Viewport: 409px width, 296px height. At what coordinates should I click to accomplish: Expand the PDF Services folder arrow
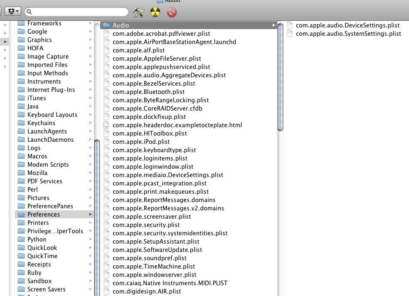(x=91, y=181)
